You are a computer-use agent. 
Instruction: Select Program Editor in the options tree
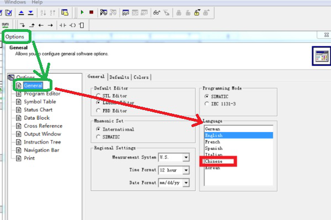42,94
